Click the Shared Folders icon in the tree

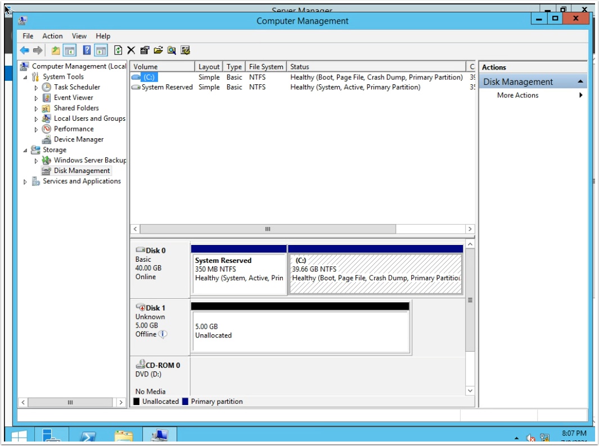[46, 108]
